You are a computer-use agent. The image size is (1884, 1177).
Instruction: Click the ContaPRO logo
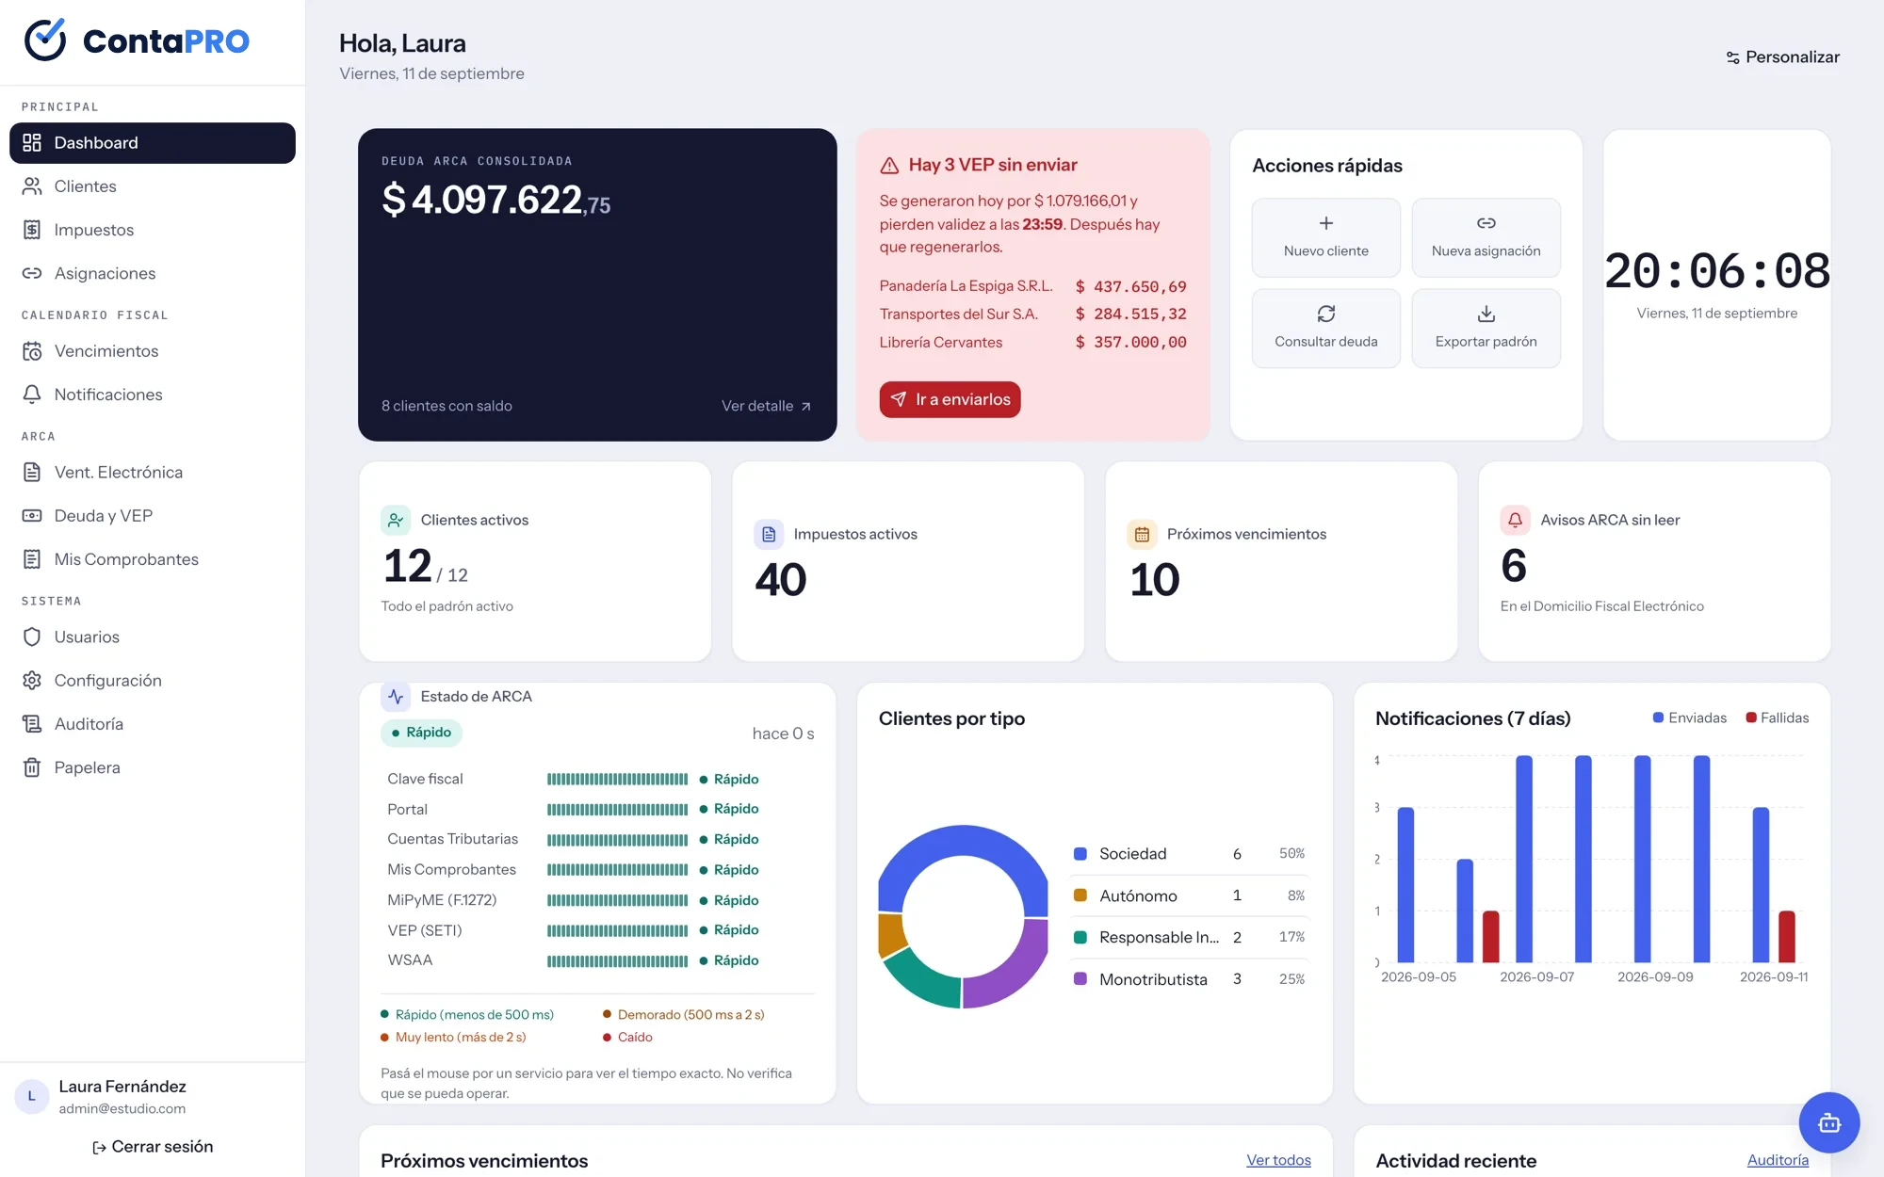137,40
